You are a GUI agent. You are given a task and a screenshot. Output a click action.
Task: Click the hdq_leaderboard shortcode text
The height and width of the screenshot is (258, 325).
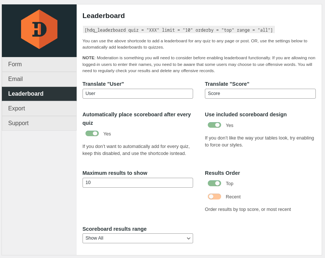179,30
